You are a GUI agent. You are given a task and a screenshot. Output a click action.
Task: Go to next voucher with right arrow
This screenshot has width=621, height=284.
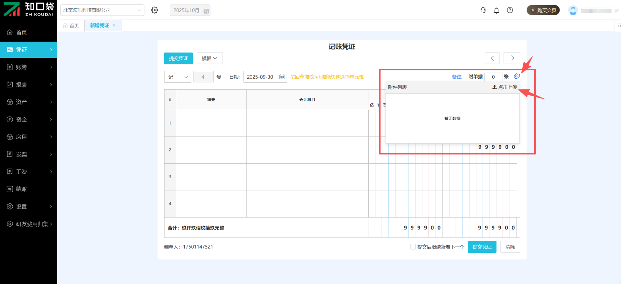[x=512, y=58]
